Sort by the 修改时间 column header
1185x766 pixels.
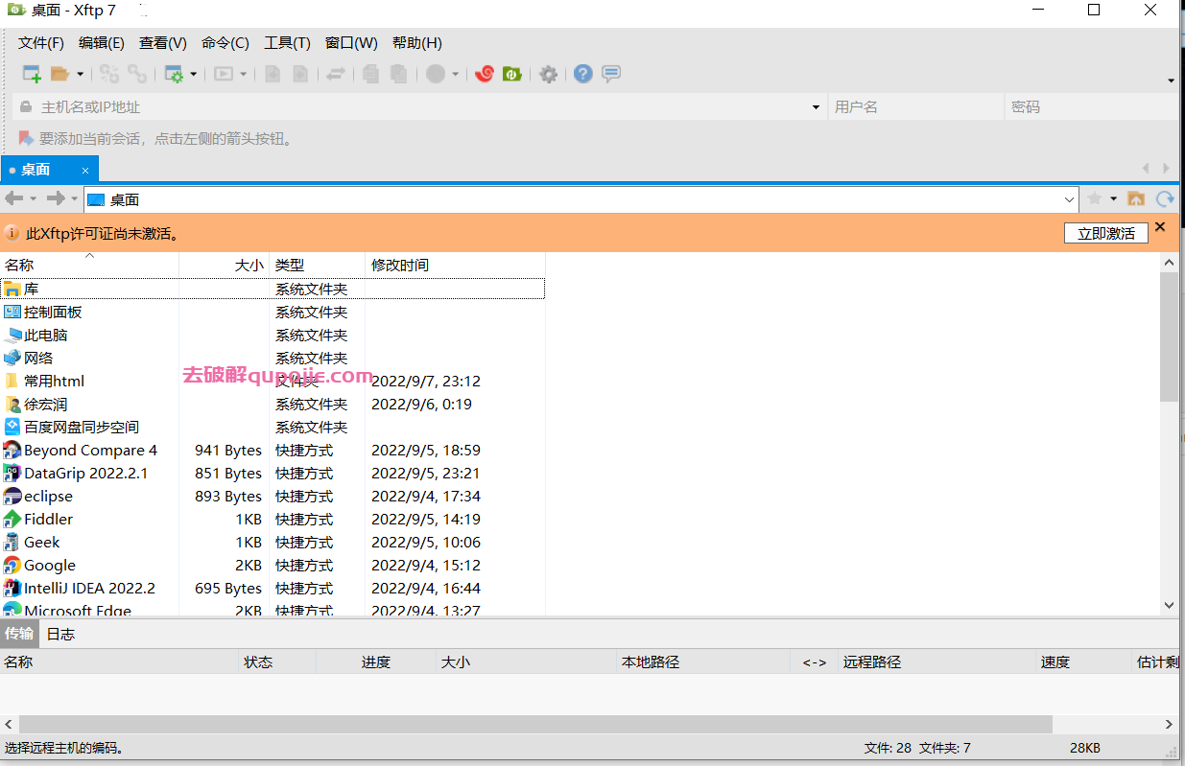[455, 266]
